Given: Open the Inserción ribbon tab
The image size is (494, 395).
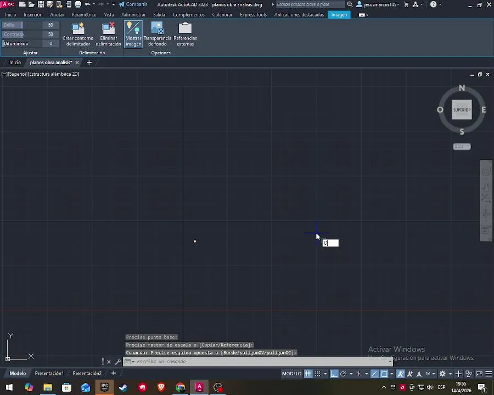Looking at the screenshot, I should (x=33, y=15).
